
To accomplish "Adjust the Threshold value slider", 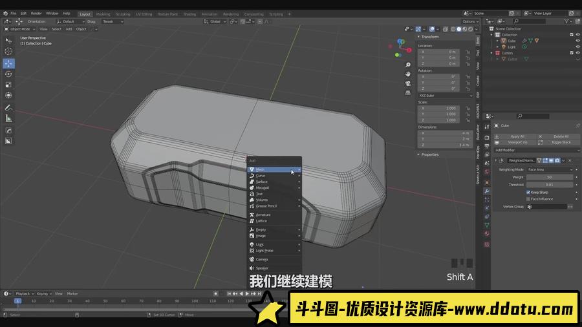I will [550, 185].
